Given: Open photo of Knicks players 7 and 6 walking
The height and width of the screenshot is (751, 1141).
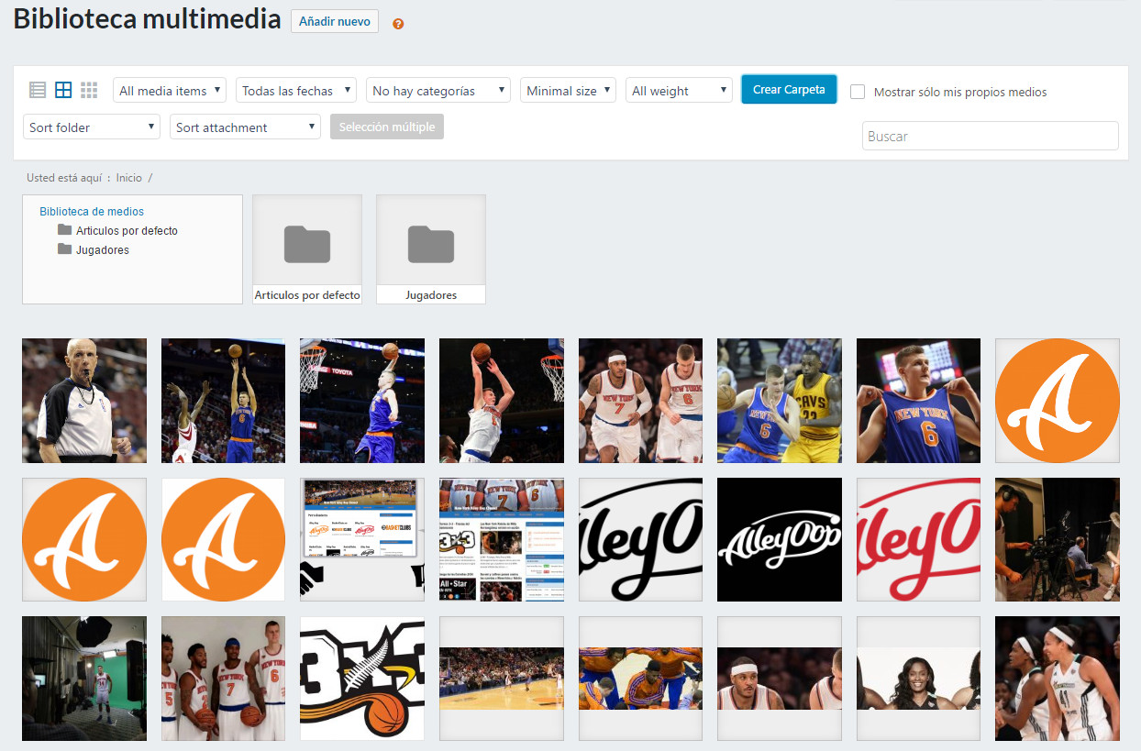Looking at the screenshot, I should [x=640, y=401].
